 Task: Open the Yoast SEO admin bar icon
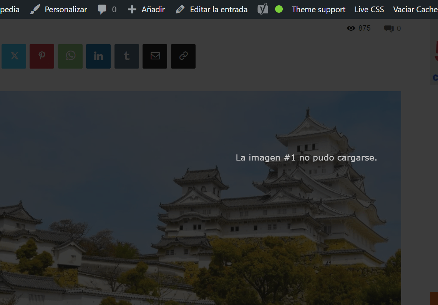click(262, 10)
